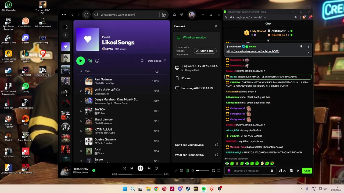Open Spotify three-dot app menu

pos(64,15)
